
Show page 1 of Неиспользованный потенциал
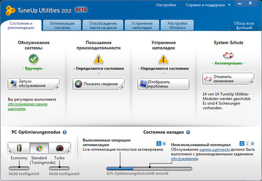tap(241, 144)
